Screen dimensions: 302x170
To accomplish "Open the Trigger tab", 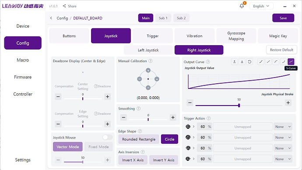I will (153, 36).
